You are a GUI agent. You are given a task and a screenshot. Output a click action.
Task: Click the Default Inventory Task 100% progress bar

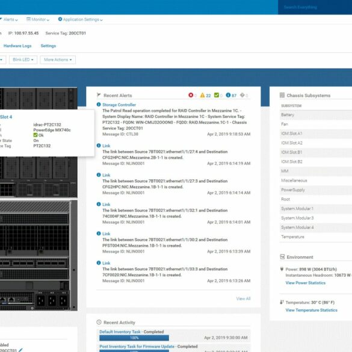tap(134, 338)
